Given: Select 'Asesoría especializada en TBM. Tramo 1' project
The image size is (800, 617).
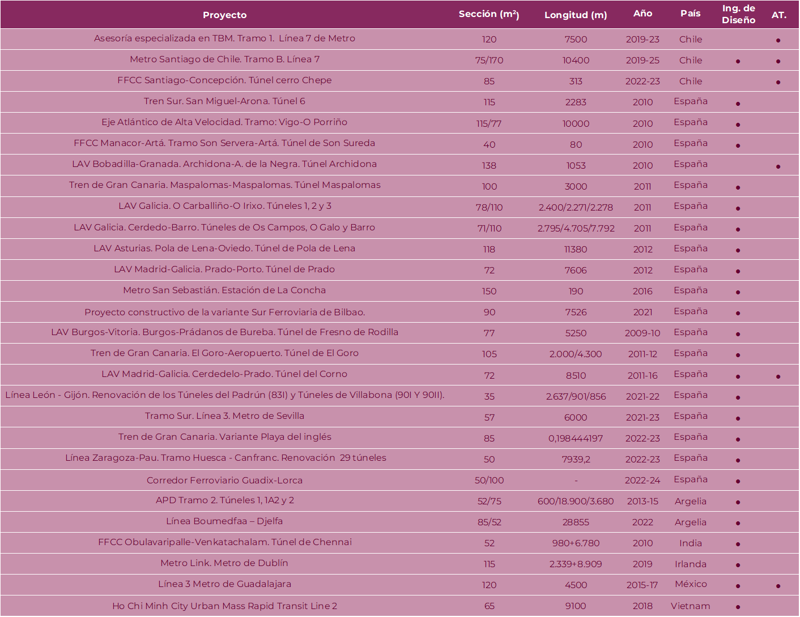Looking at the screenshot, I should (224, 38).
